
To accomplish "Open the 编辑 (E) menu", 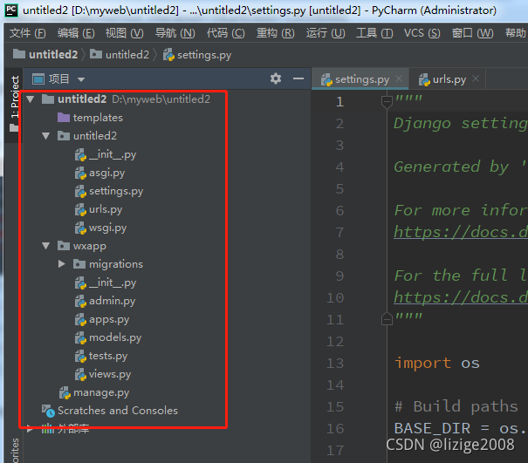I will [x=76, y=33].
